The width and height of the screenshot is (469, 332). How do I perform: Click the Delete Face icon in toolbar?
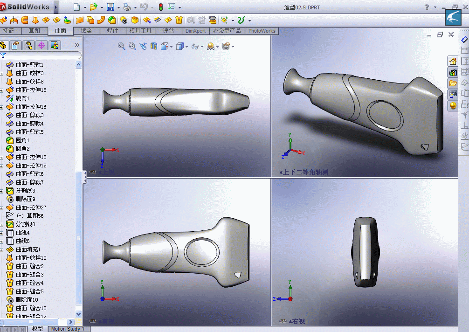coord(124,20)
